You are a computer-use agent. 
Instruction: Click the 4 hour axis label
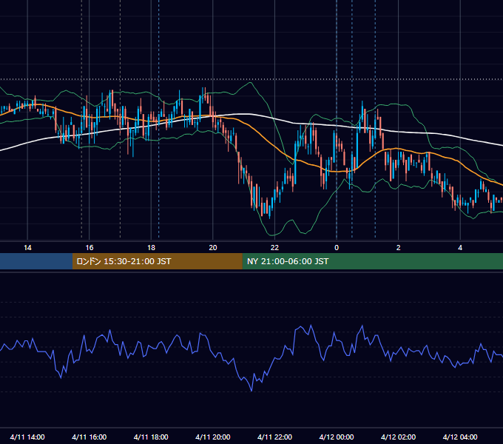coord(460,248)
